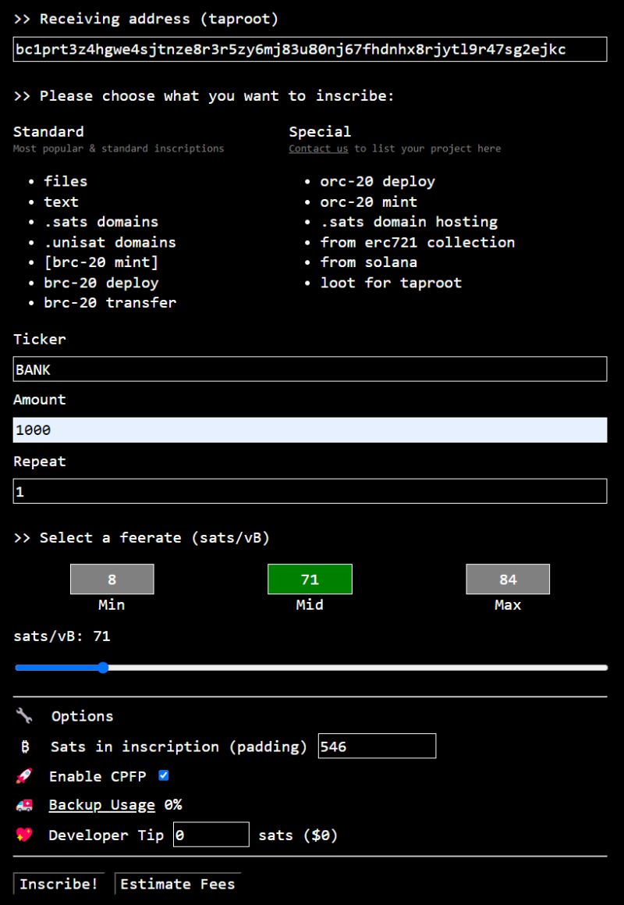Screen dimensions: 624x905
Task: Select the Max feerate of 84
Action: point(508,579)
